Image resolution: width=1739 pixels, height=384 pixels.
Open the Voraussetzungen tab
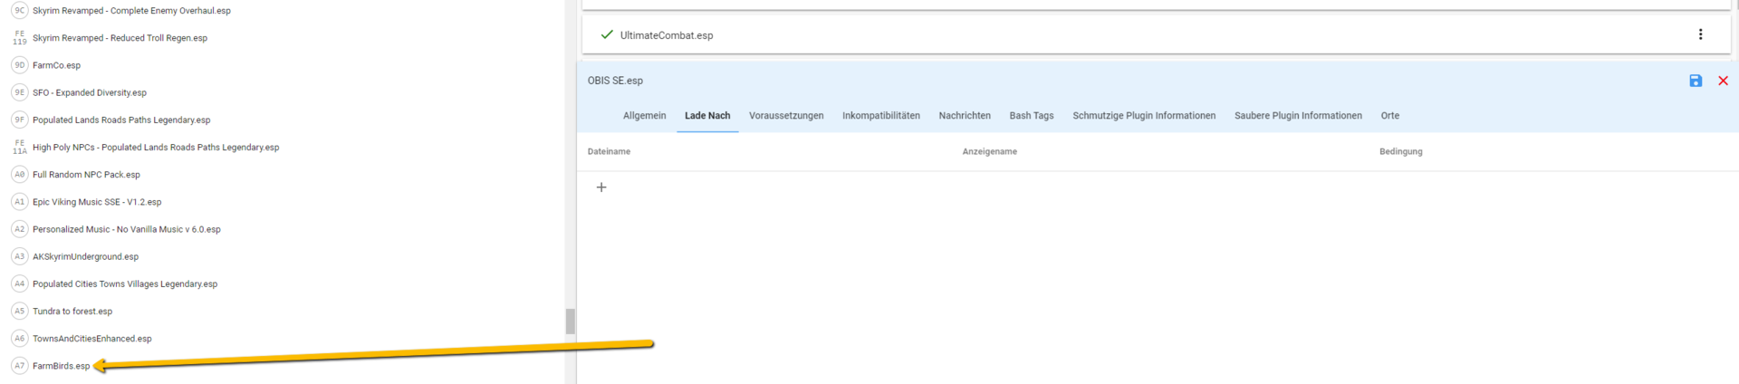pos(786,116)
